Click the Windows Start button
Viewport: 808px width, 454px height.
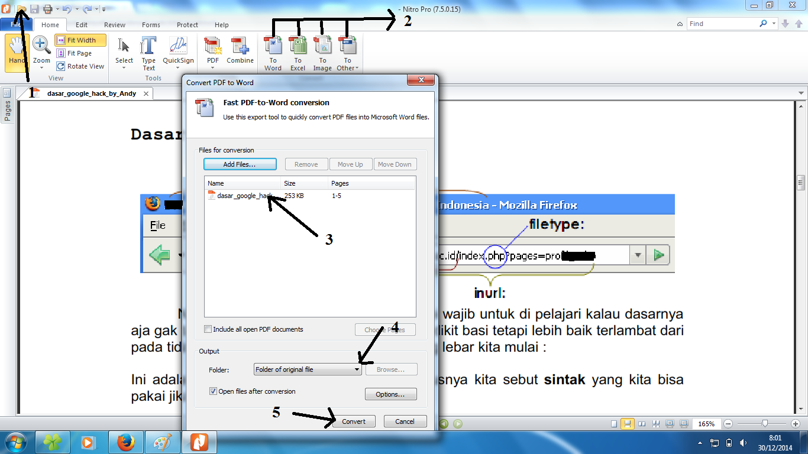pos(16,442)
